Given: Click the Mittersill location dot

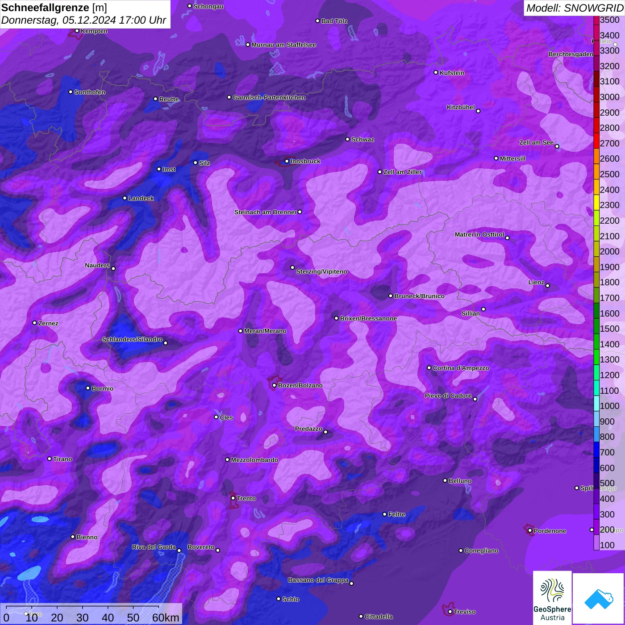Looking at the screenshot, I should pos(496,158).
